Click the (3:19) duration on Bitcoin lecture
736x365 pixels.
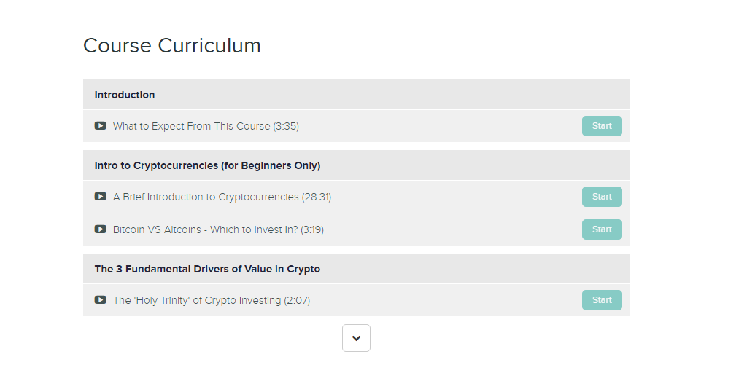tap(312, 229)
